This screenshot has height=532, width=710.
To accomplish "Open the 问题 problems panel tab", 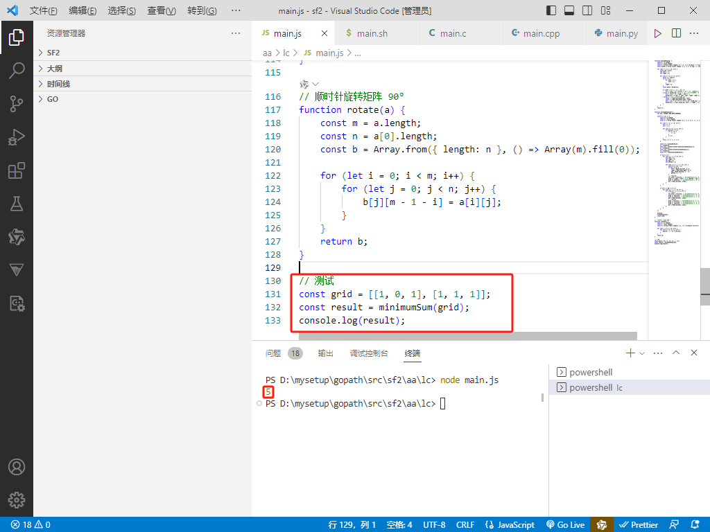I will (273, 353).
